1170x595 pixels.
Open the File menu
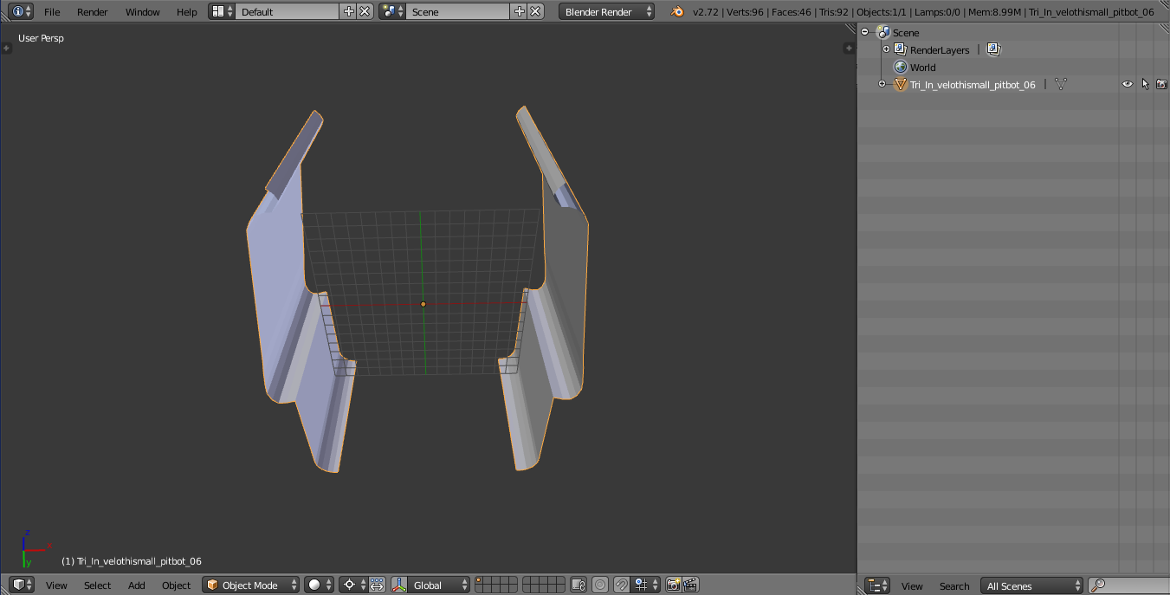[52, 11]
